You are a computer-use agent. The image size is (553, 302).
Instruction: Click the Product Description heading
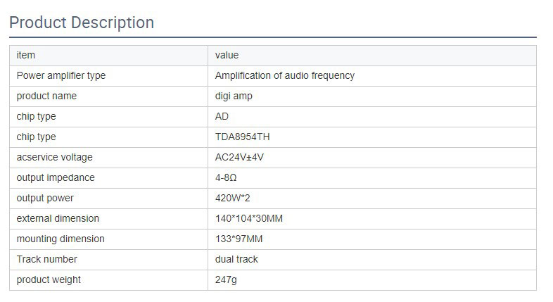tap(82, 23)
